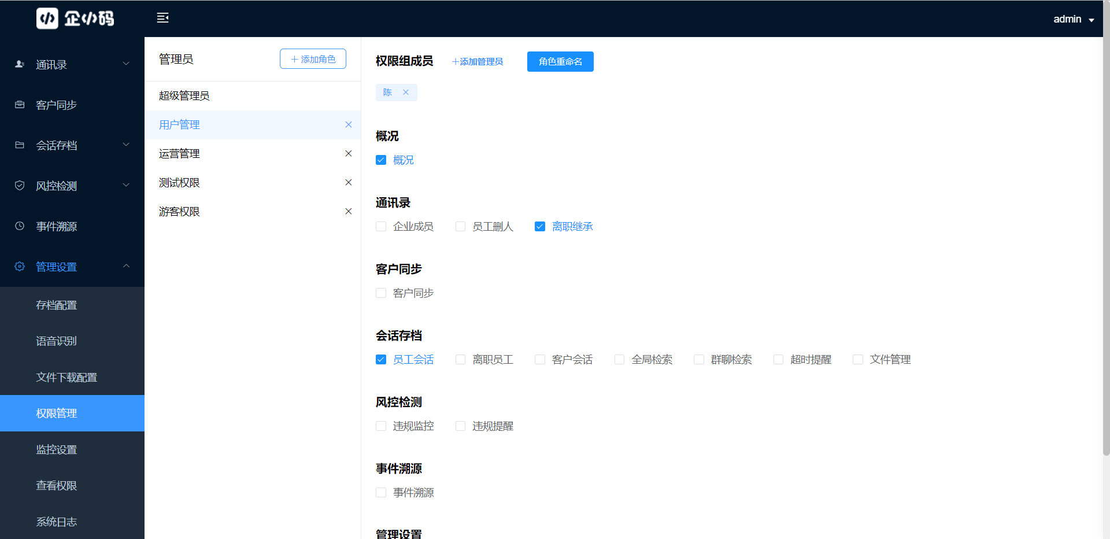Check the 客户同步 permission box
The image size is (1110, 539).
(381, 293)
